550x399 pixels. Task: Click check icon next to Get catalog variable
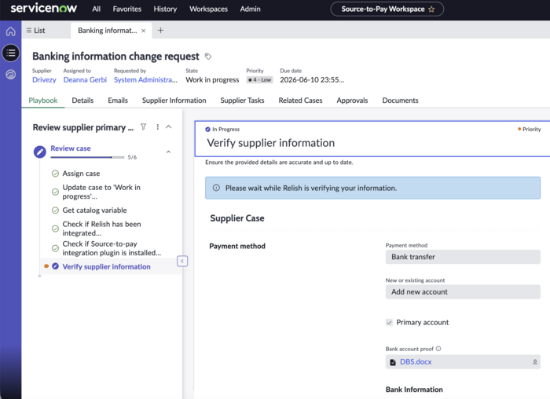coord(55,210)
